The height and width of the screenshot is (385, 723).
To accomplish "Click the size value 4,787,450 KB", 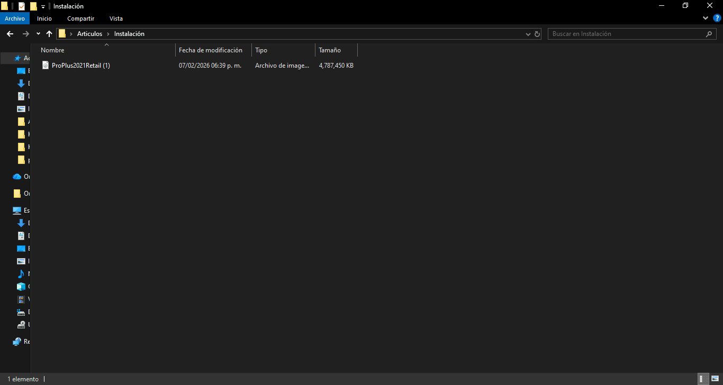I will pyautogui.click(x=336, y=66).
